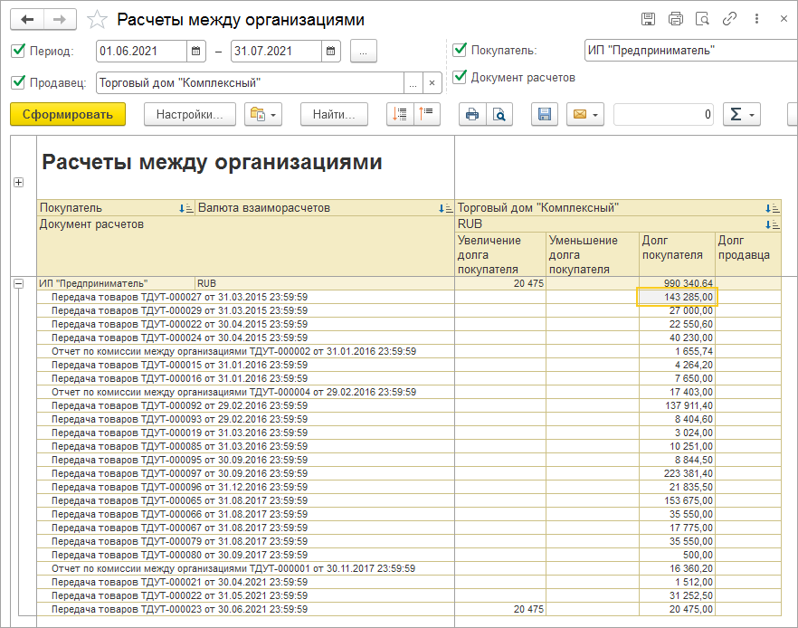Viewport: 798px width, 628px height.
Task: Copy link using the chain icon
Action: tap(729, 19)
